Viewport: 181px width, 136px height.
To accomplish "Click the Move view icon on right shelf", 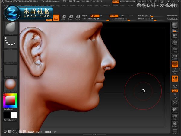I will click(175, 110).
